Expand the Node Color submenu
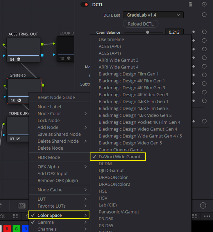The height and width of the screenshot is (232, 213). coord(59,113)
